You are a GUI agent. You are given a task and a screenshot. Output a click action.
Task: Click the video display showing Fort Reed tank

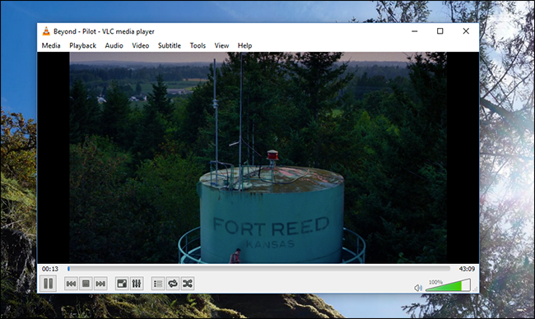point(258,158)
